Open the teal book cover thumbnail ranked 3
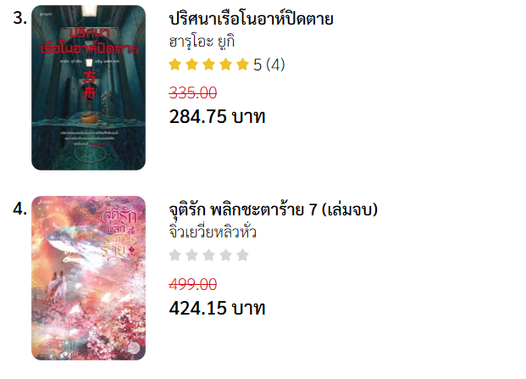Viewport: 526px width, 379px height. click(89, 87)
